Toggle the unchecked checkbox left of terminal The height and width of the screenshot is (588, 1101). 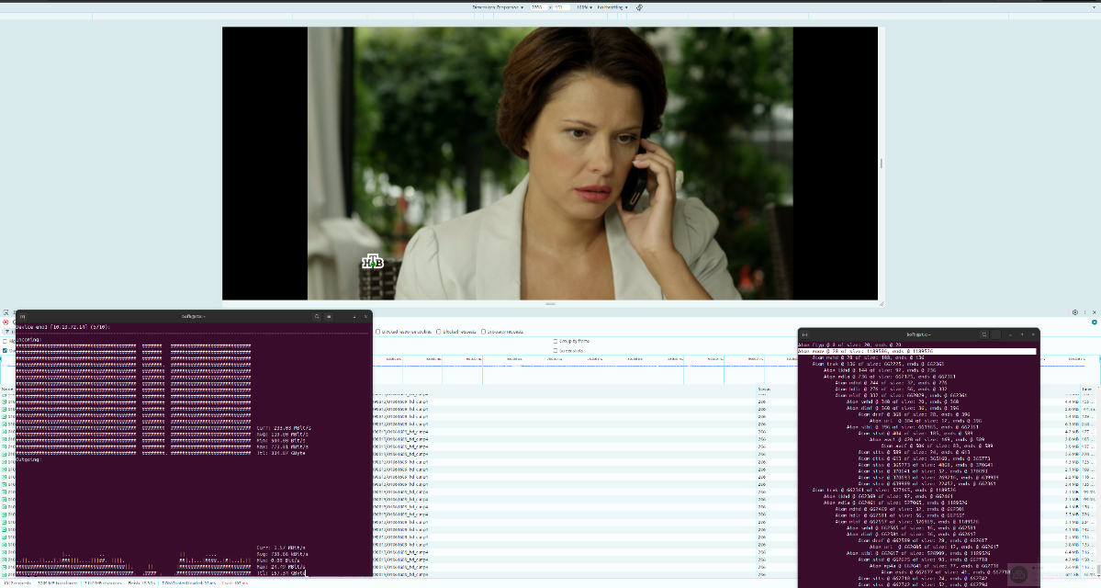point(5,341)
